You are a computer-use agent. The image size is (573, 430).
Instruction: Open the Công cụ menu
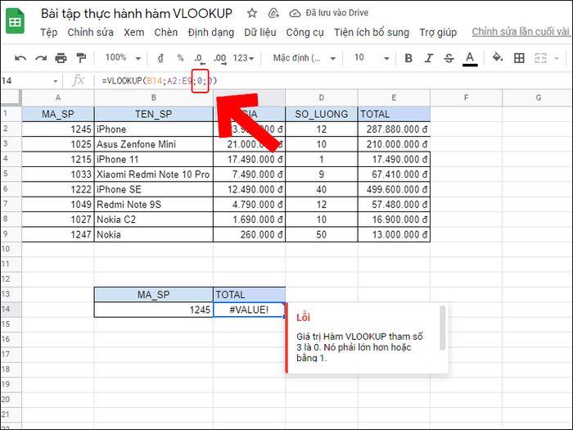coord(305,32)
